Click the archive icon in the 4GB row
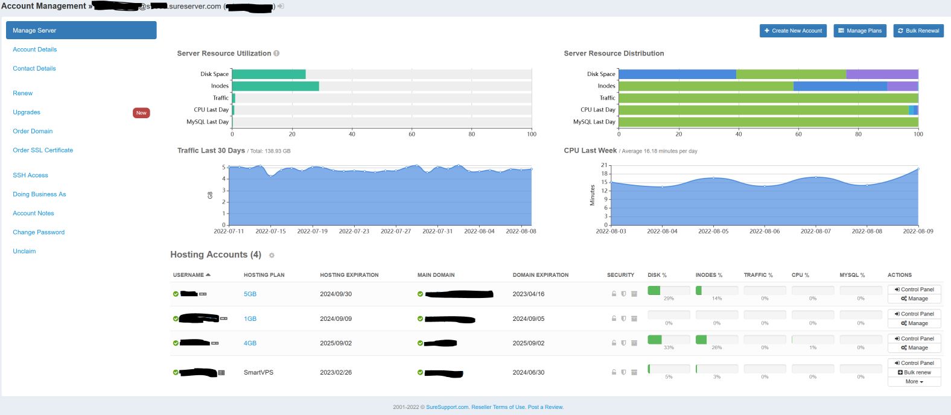 click(634, 343)
